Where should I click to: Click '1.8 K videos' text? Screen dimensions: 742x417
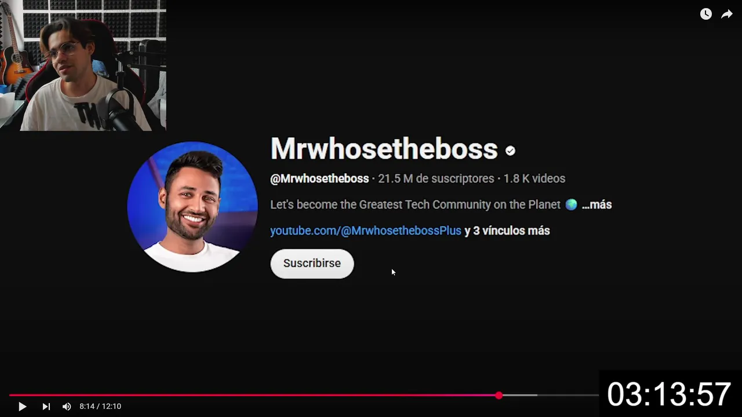point(534,178)
